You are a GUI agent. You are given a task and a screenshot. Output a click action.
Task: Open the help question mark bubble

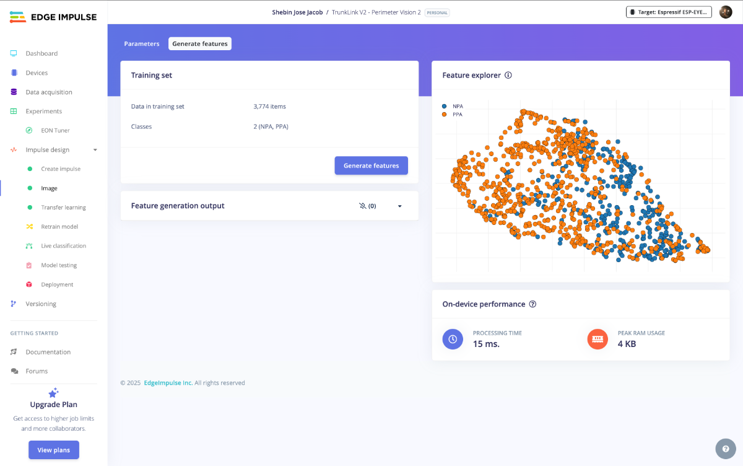pyautogui.click(x=725, y=448)
